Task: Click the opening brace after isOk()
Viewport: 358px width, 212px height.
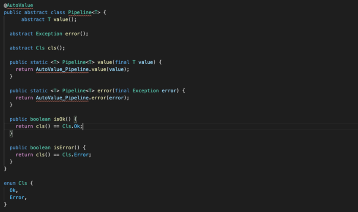Action: tap(75, 119)
